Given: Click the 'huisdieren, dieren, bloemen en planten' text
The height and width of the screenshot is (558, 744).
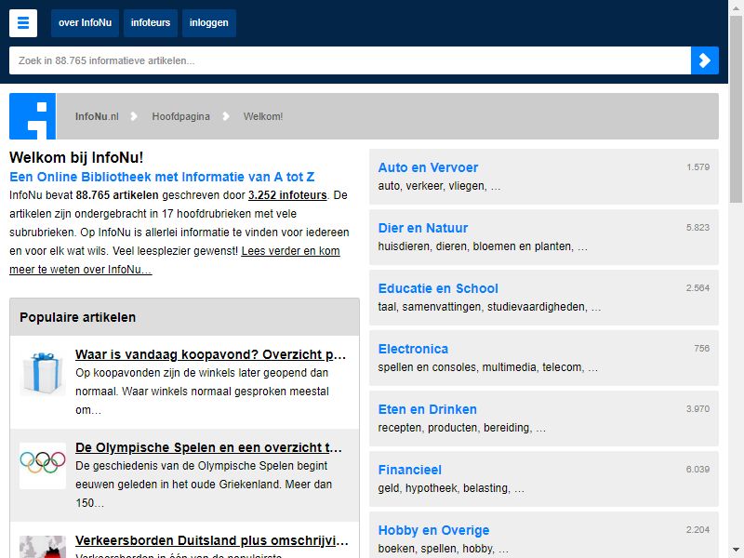Looking at the screenshot, I should 483,246.
